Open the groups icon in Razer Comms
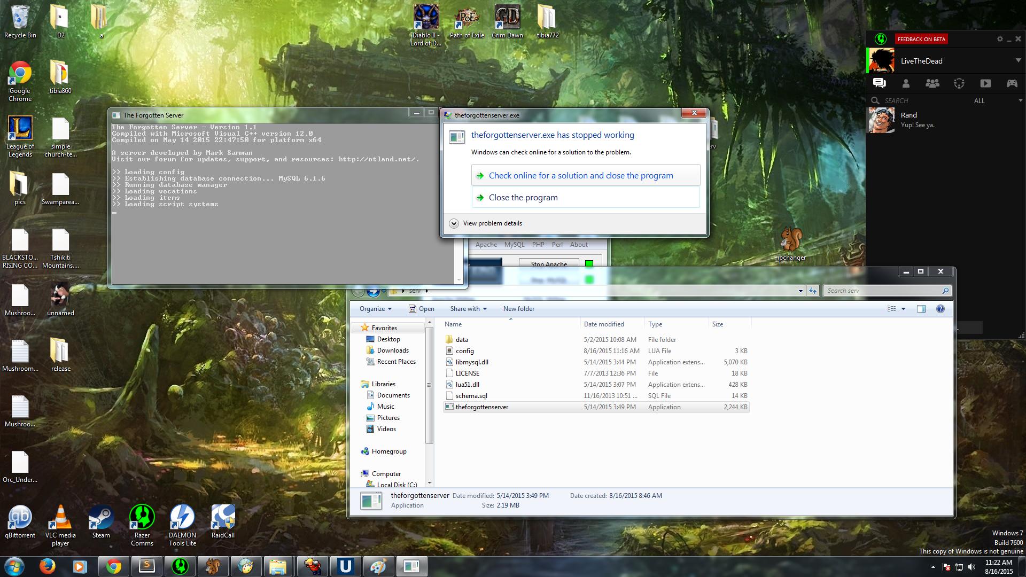Image resolution: width=1026 pixels, height=577 pixels. coord(932,83)
